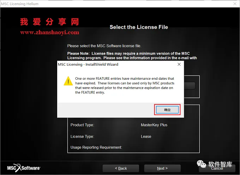The width and height of the screenshot is (240, 175).
Task: Select the MasterKey Plus product type value
Action: 154,125
